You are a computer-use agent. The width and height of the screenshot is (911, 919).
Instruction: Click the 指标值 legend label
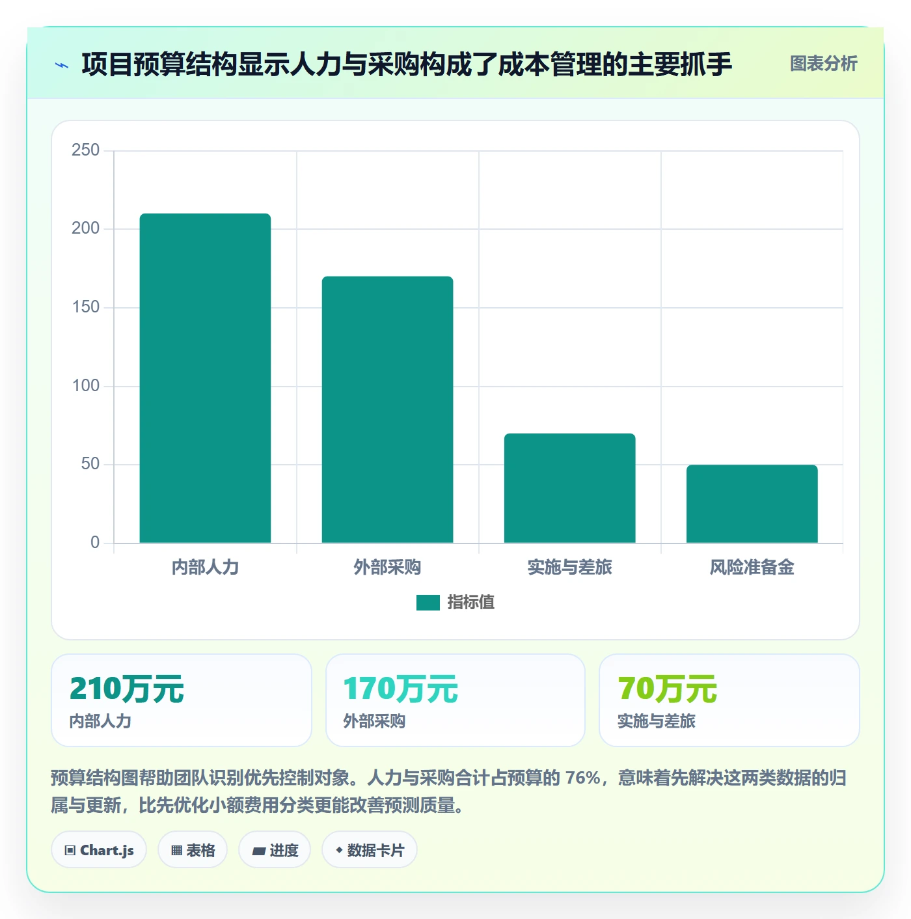(x=470, y=603)
